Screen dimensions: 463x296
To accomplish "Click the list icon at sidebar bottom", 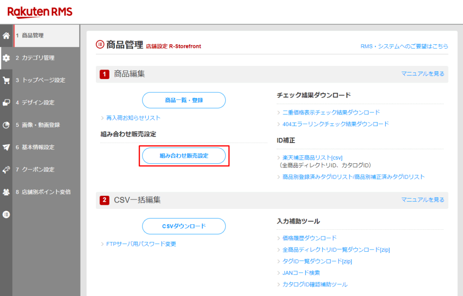I will tap(6, 214).
